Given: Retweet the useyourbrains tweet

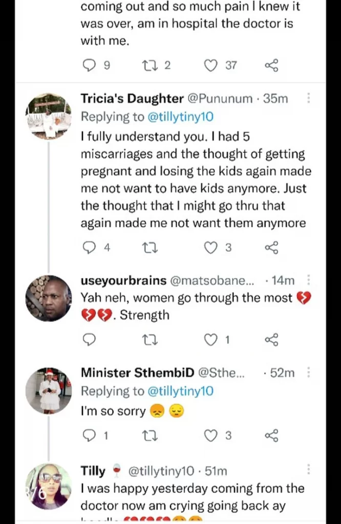Looking at the screenshot, I should (150, 339).
